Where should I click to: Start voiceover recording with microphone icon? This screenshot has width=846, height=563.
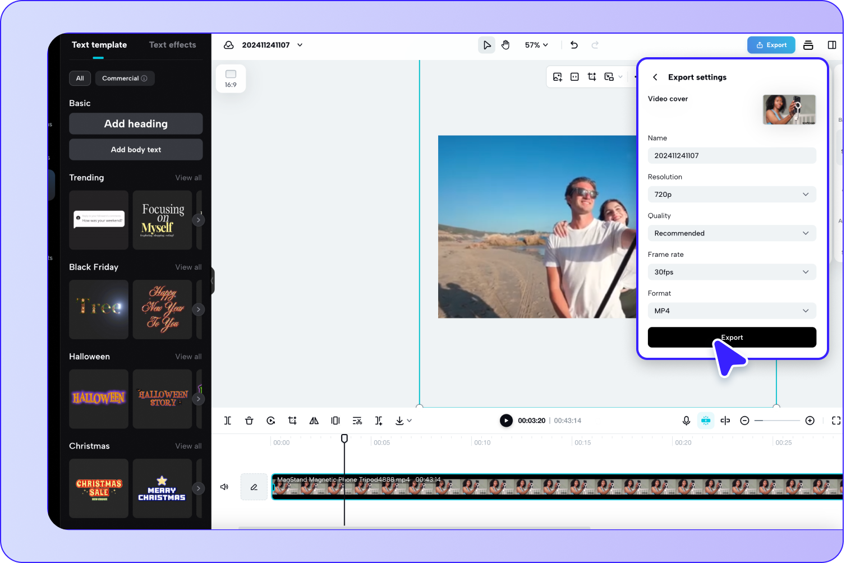click(686, 421)
